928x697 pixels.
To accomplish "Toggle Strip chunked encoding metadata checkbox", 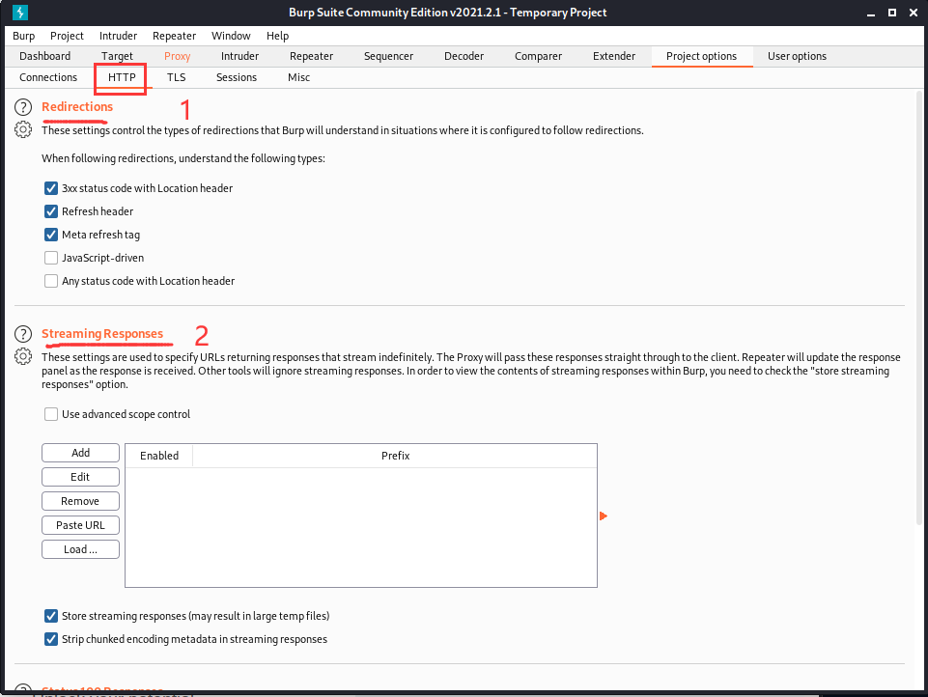I will pyautogui.click(x=51, y=639).
